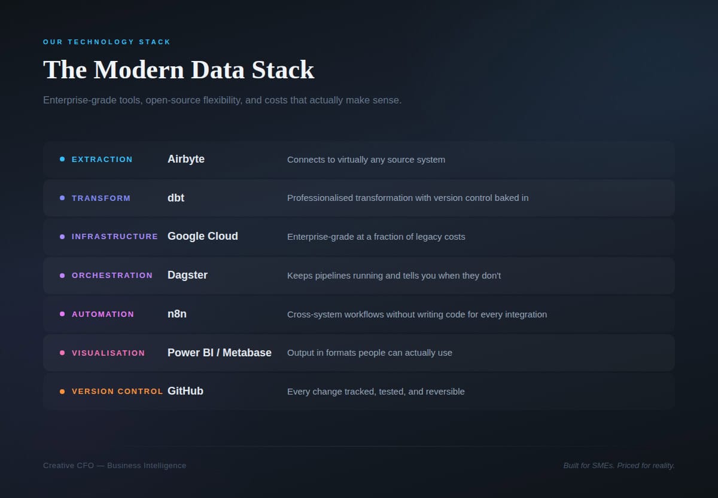Select the INFRASTRUCTURE category label

pos(115,237)
